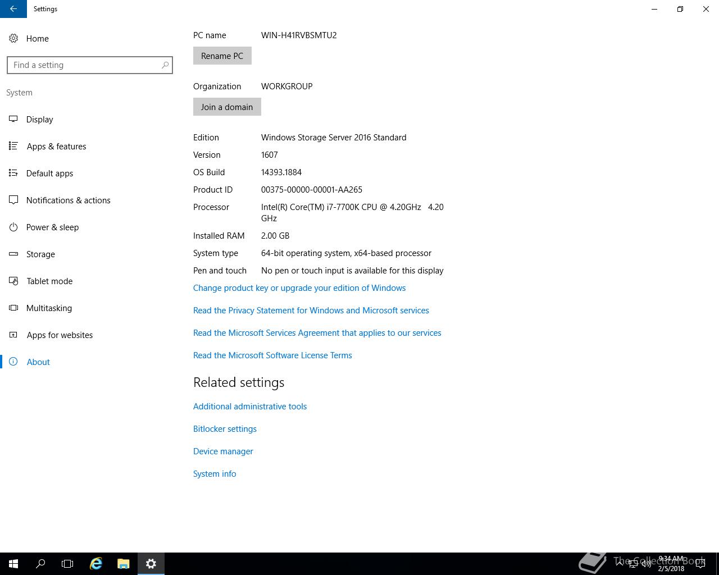
Task: Click the Default apps icon
Action: tap(13, 173)
